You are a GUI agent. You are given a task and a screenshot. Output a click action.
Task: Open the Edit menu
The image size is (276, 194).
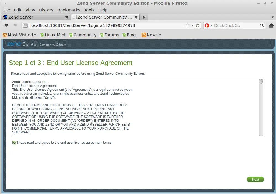18,10
